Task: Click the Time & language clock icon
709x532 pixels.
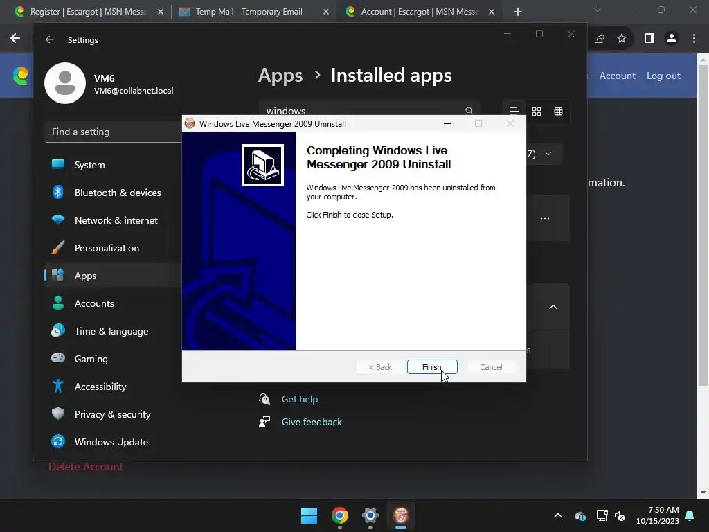Action: coord(58,330)
